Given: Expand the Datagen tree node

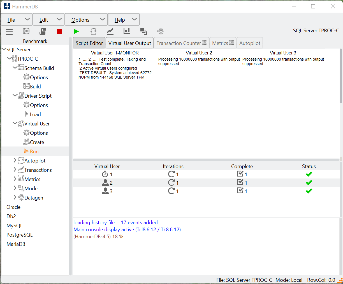Looking at the screenshot, I should [x=15, y=198].
